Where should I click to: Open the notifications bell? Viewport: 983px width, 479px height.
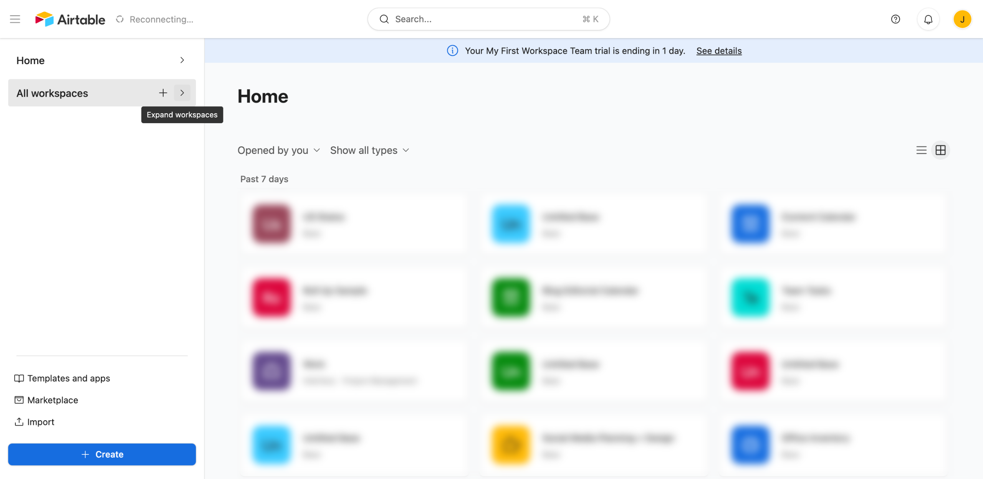(x=928, y=19)
